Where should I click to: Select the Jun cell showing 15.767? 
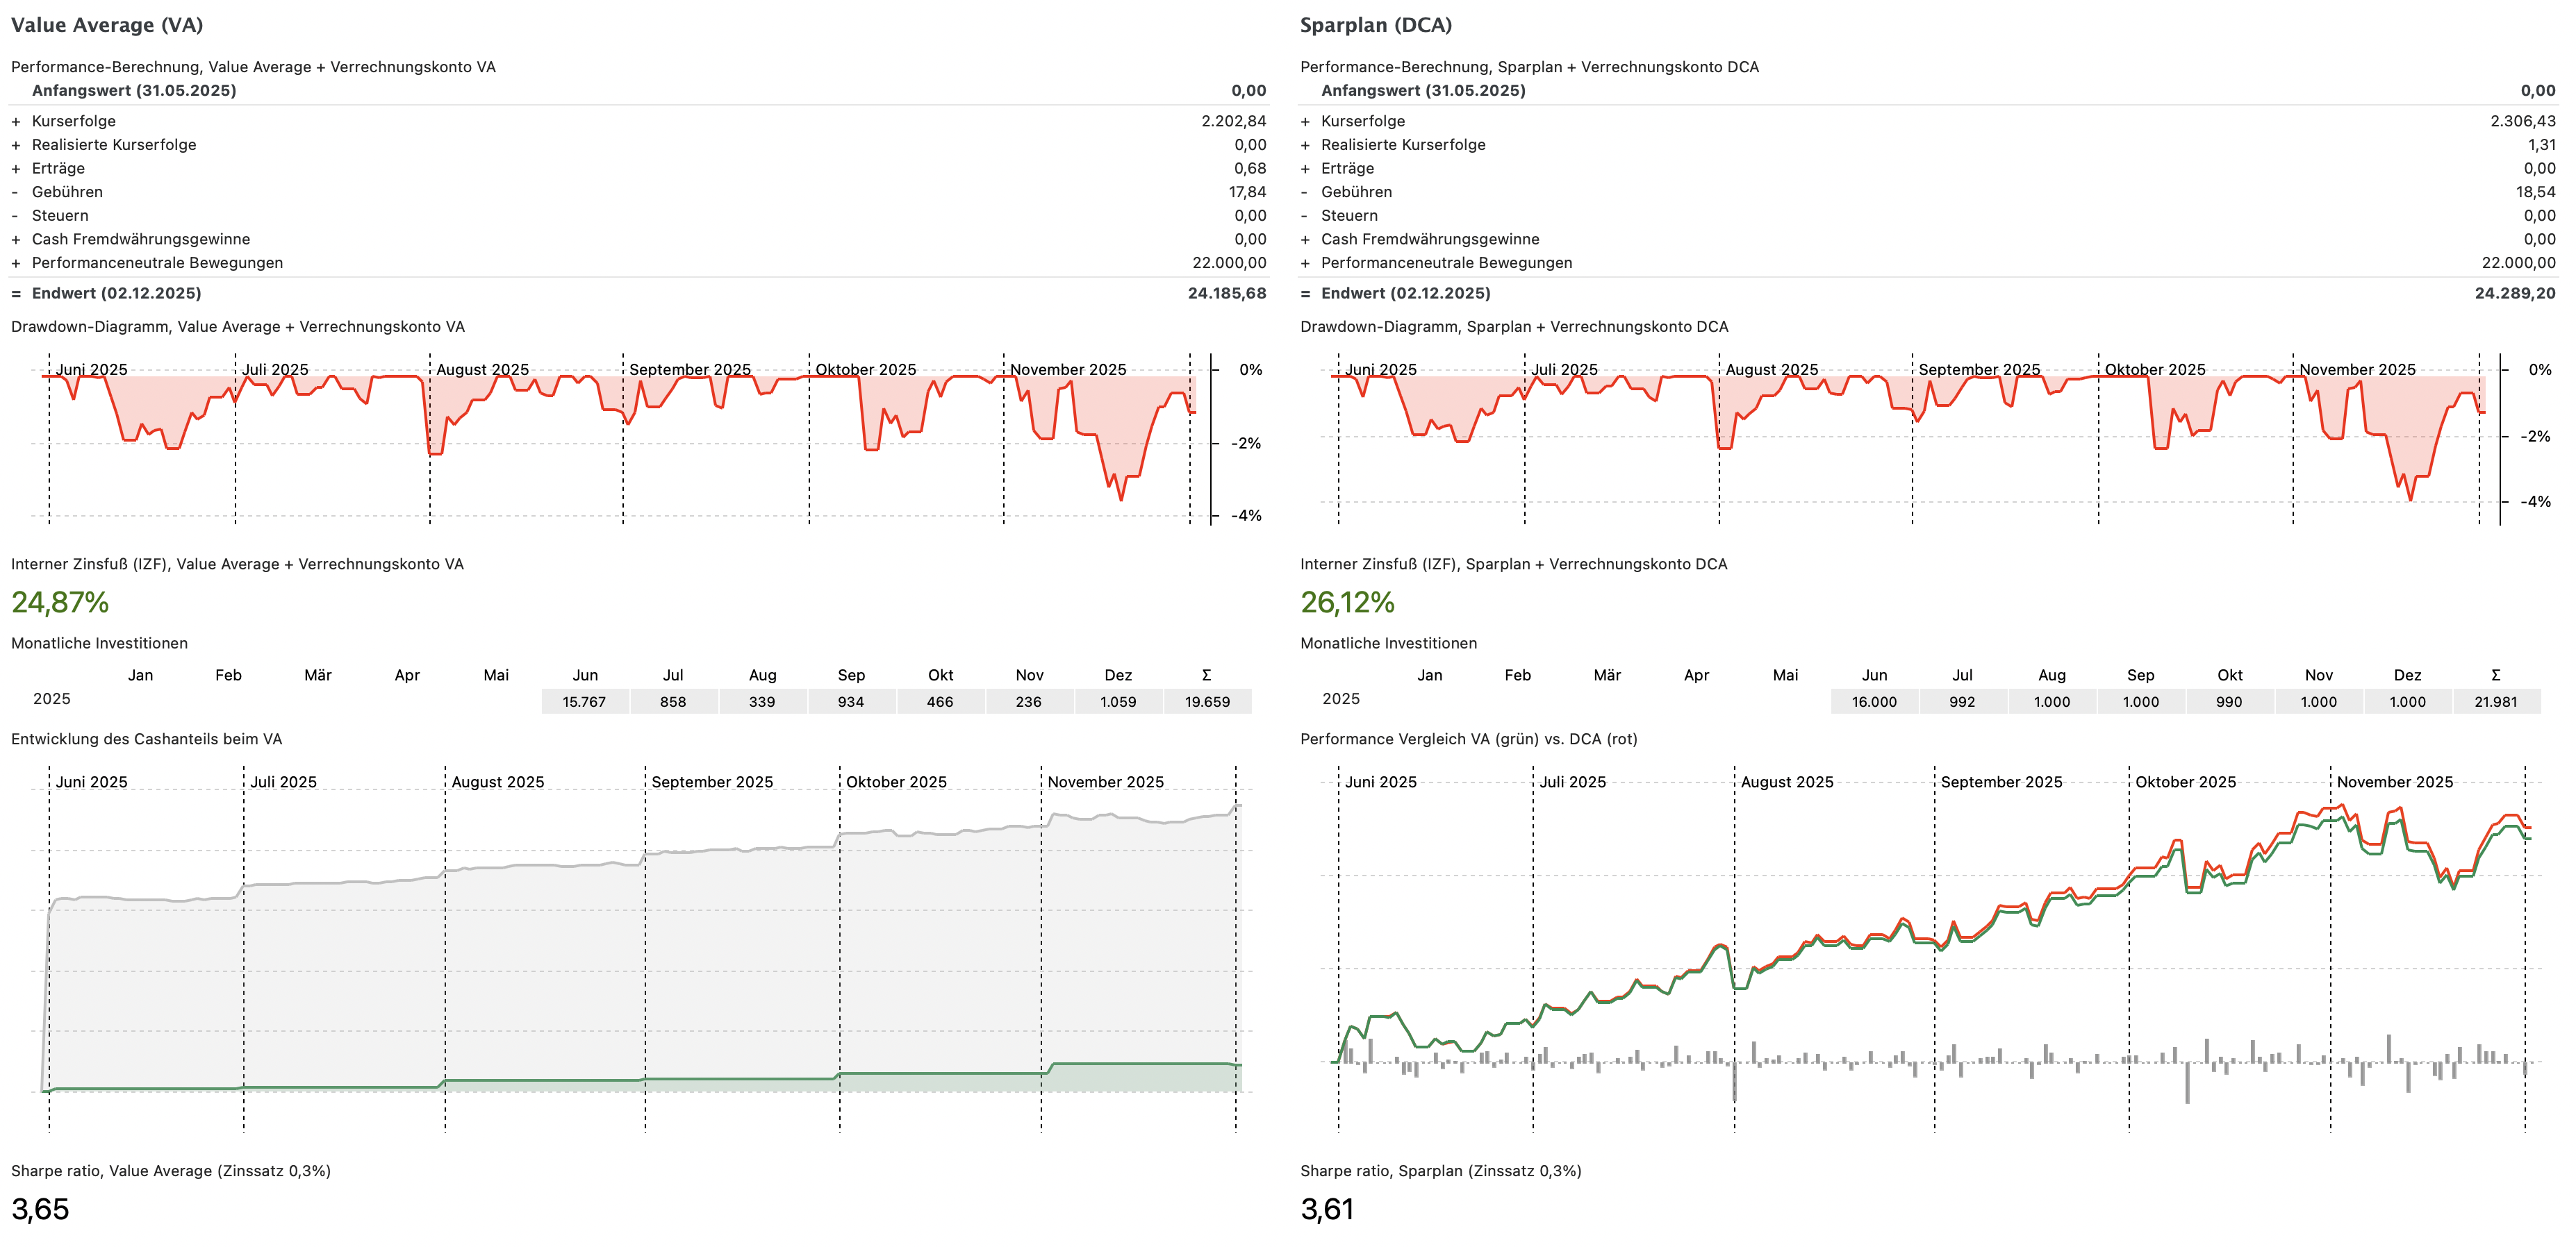pyautogui.click(x=584, y=703)
